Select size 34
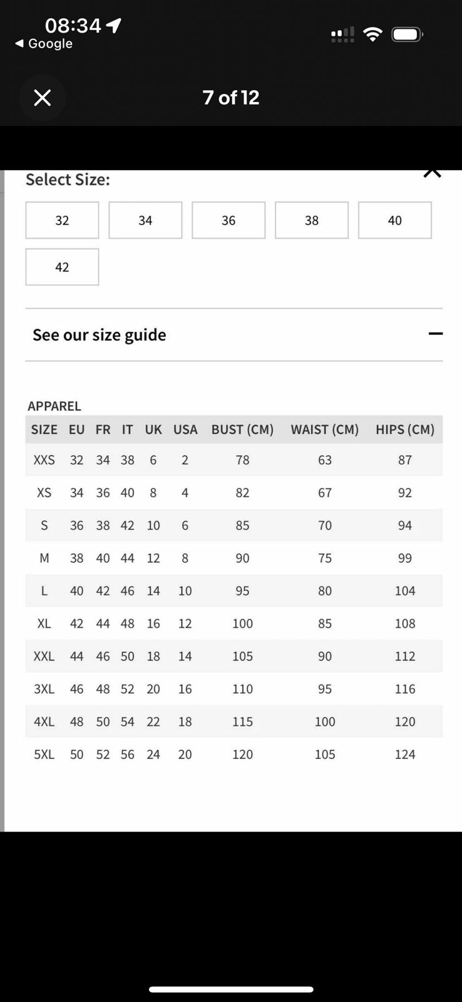 point(145,220)
